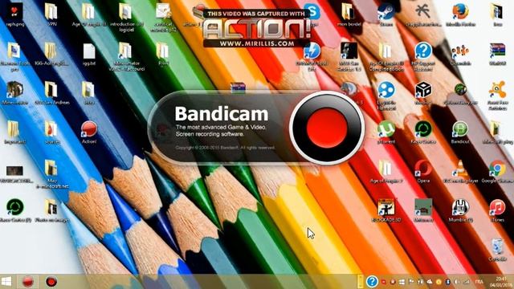Open the blue dots Logitech shortcut

[x=385, y=96]
